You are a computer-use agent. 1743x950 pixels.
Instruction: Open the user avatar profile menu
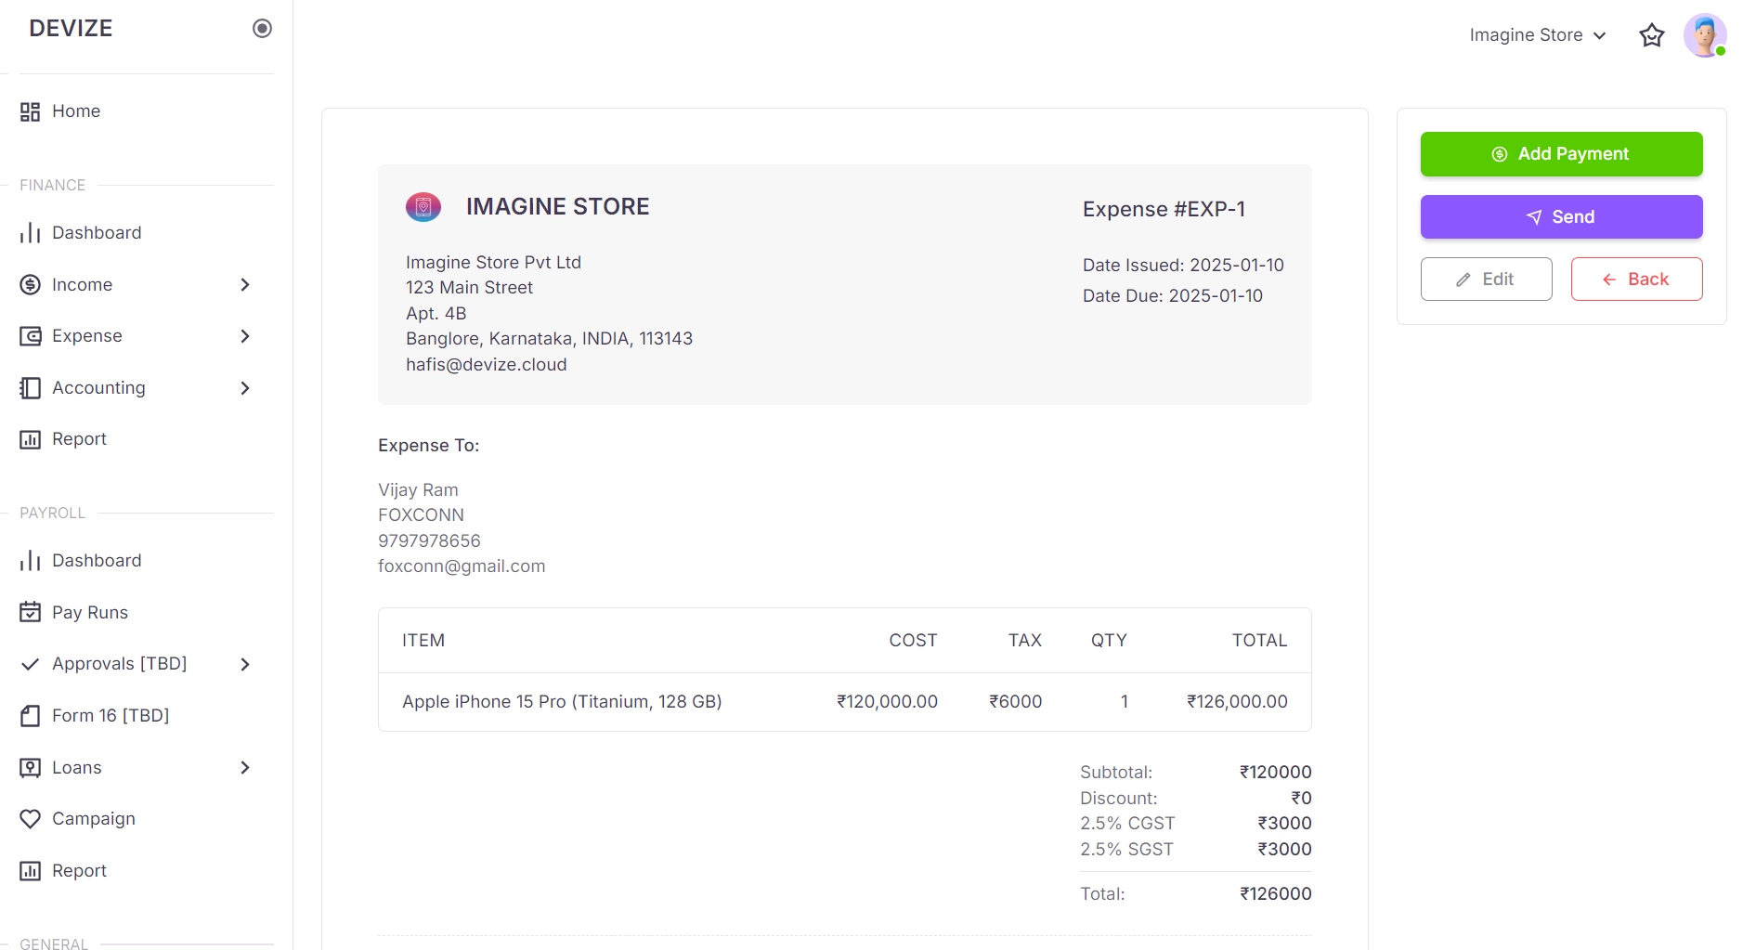tap(1705, 35)
